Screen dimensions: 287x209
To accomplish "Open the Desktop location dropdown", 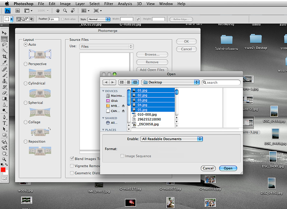I will click(171, 82).
